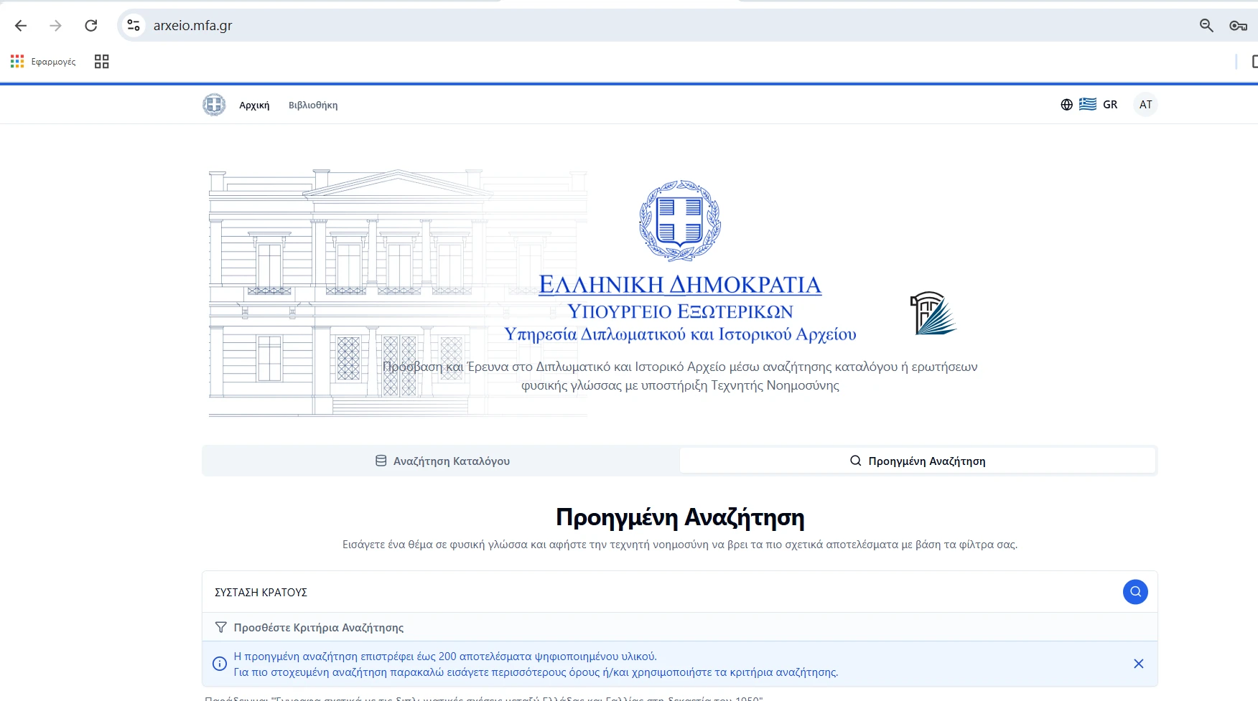
Task: Click the blue info circle icon
Action: pyautogui.click(x=220, y=664)
